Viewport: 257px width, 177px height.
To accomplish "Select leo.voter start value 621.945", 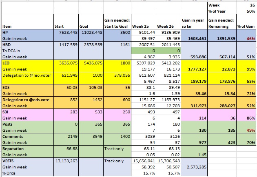I will [66, 75].
